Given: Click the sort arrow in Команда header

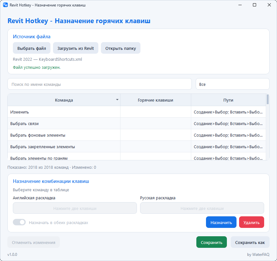Looking at the screenshot, I should [x=117, y=100].
